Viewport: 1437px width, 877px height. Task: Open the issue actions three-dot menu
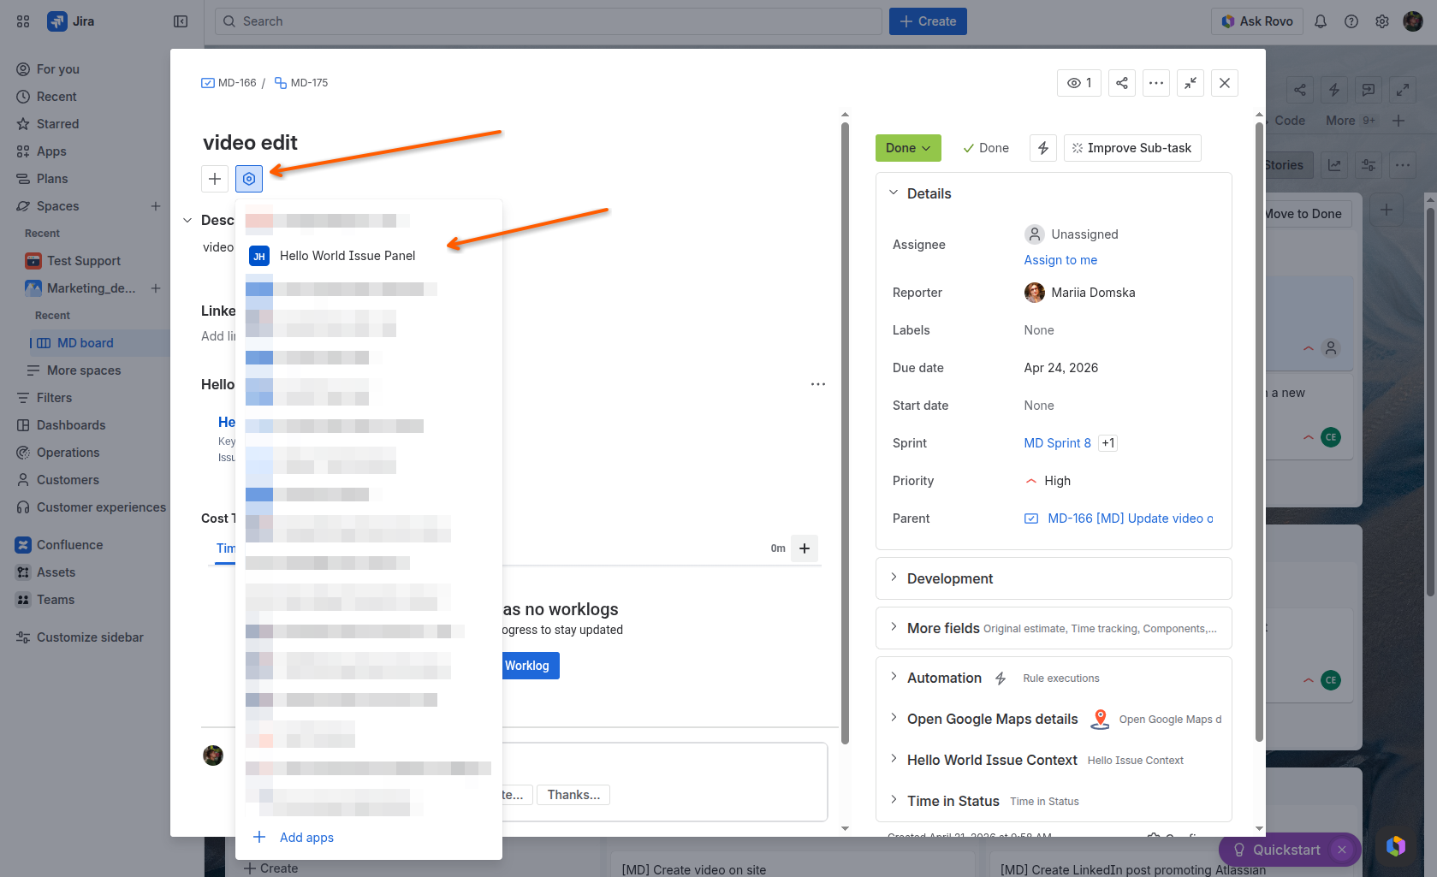click(1156, 83)
